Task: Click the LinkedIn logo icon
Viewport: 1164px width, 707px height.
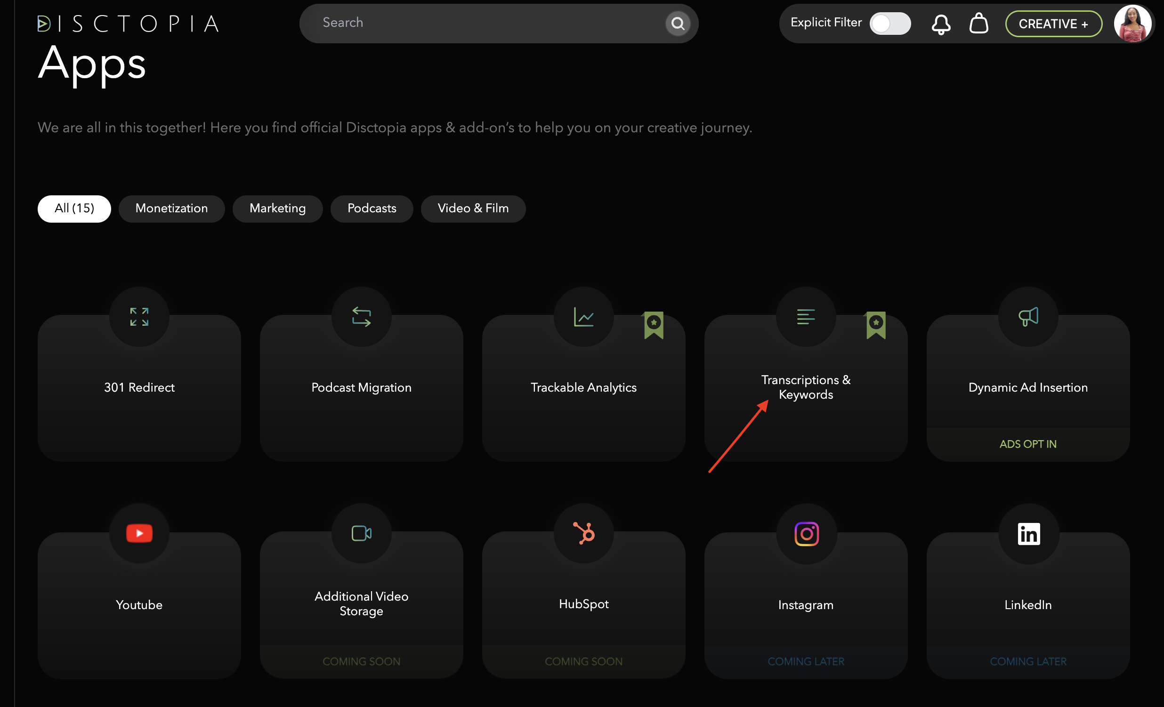Action: pos(1028,534)
